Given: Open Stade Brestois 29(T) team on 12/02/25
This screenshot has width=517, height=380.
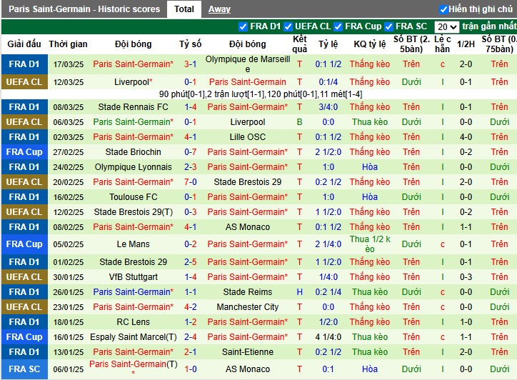Looking at the screenshot, I should pyautogui.click(x=134, y=212).
